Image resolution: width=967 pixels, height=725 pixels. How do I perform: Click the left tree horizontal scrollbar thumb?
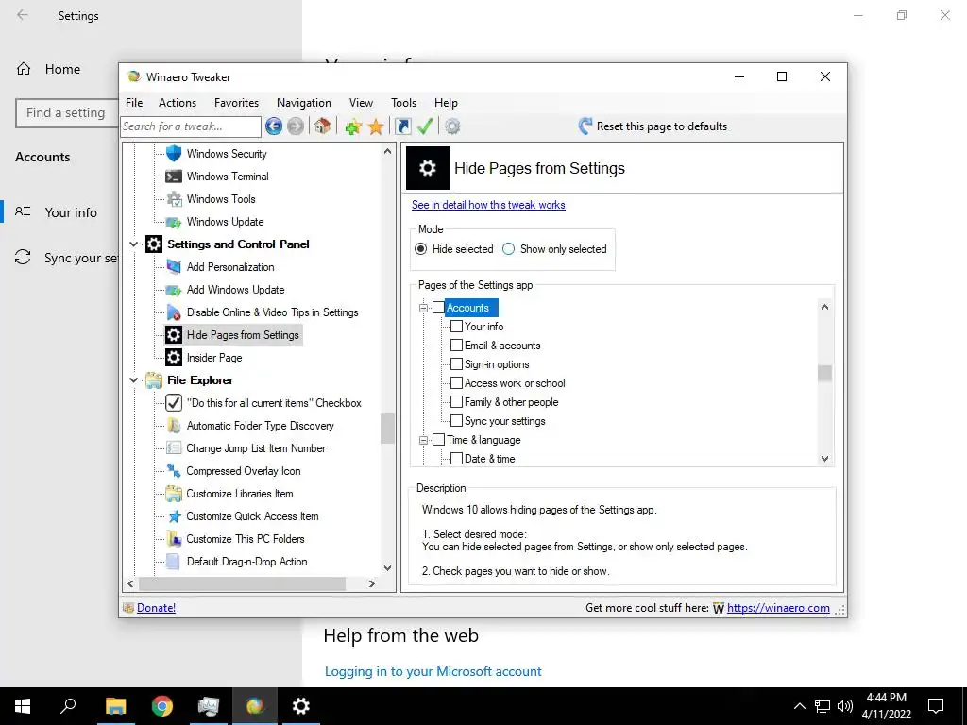coord(242,583)
